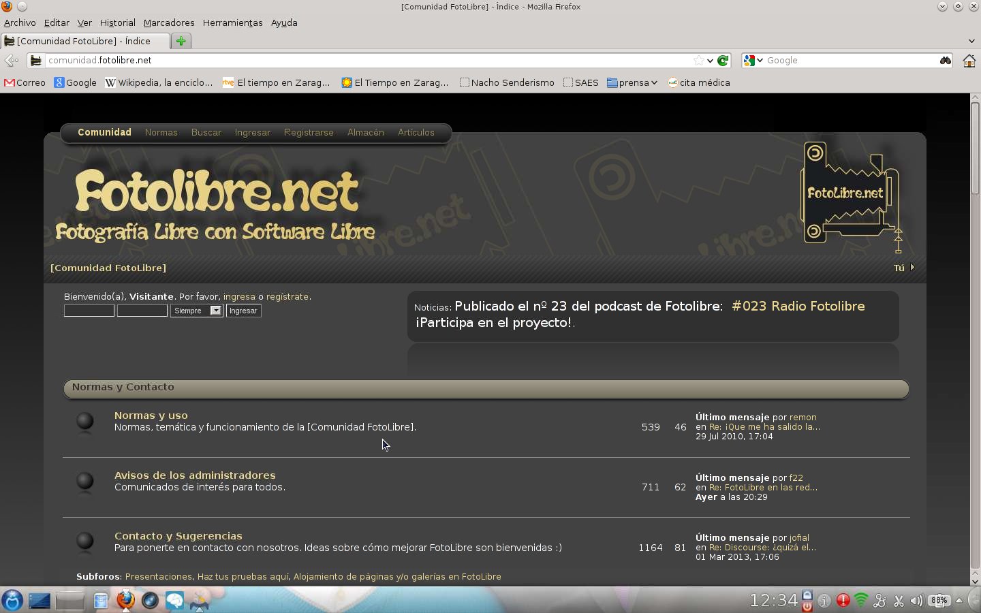Open the Editar menu
Image resolution: width=981 pixels, height=613 pixels.
pos(57,22)
